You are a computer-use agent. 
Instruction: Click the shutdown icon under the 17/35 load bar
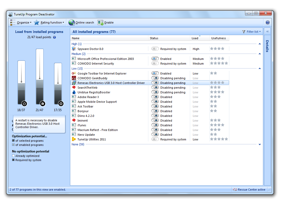[x=61, y=104]
